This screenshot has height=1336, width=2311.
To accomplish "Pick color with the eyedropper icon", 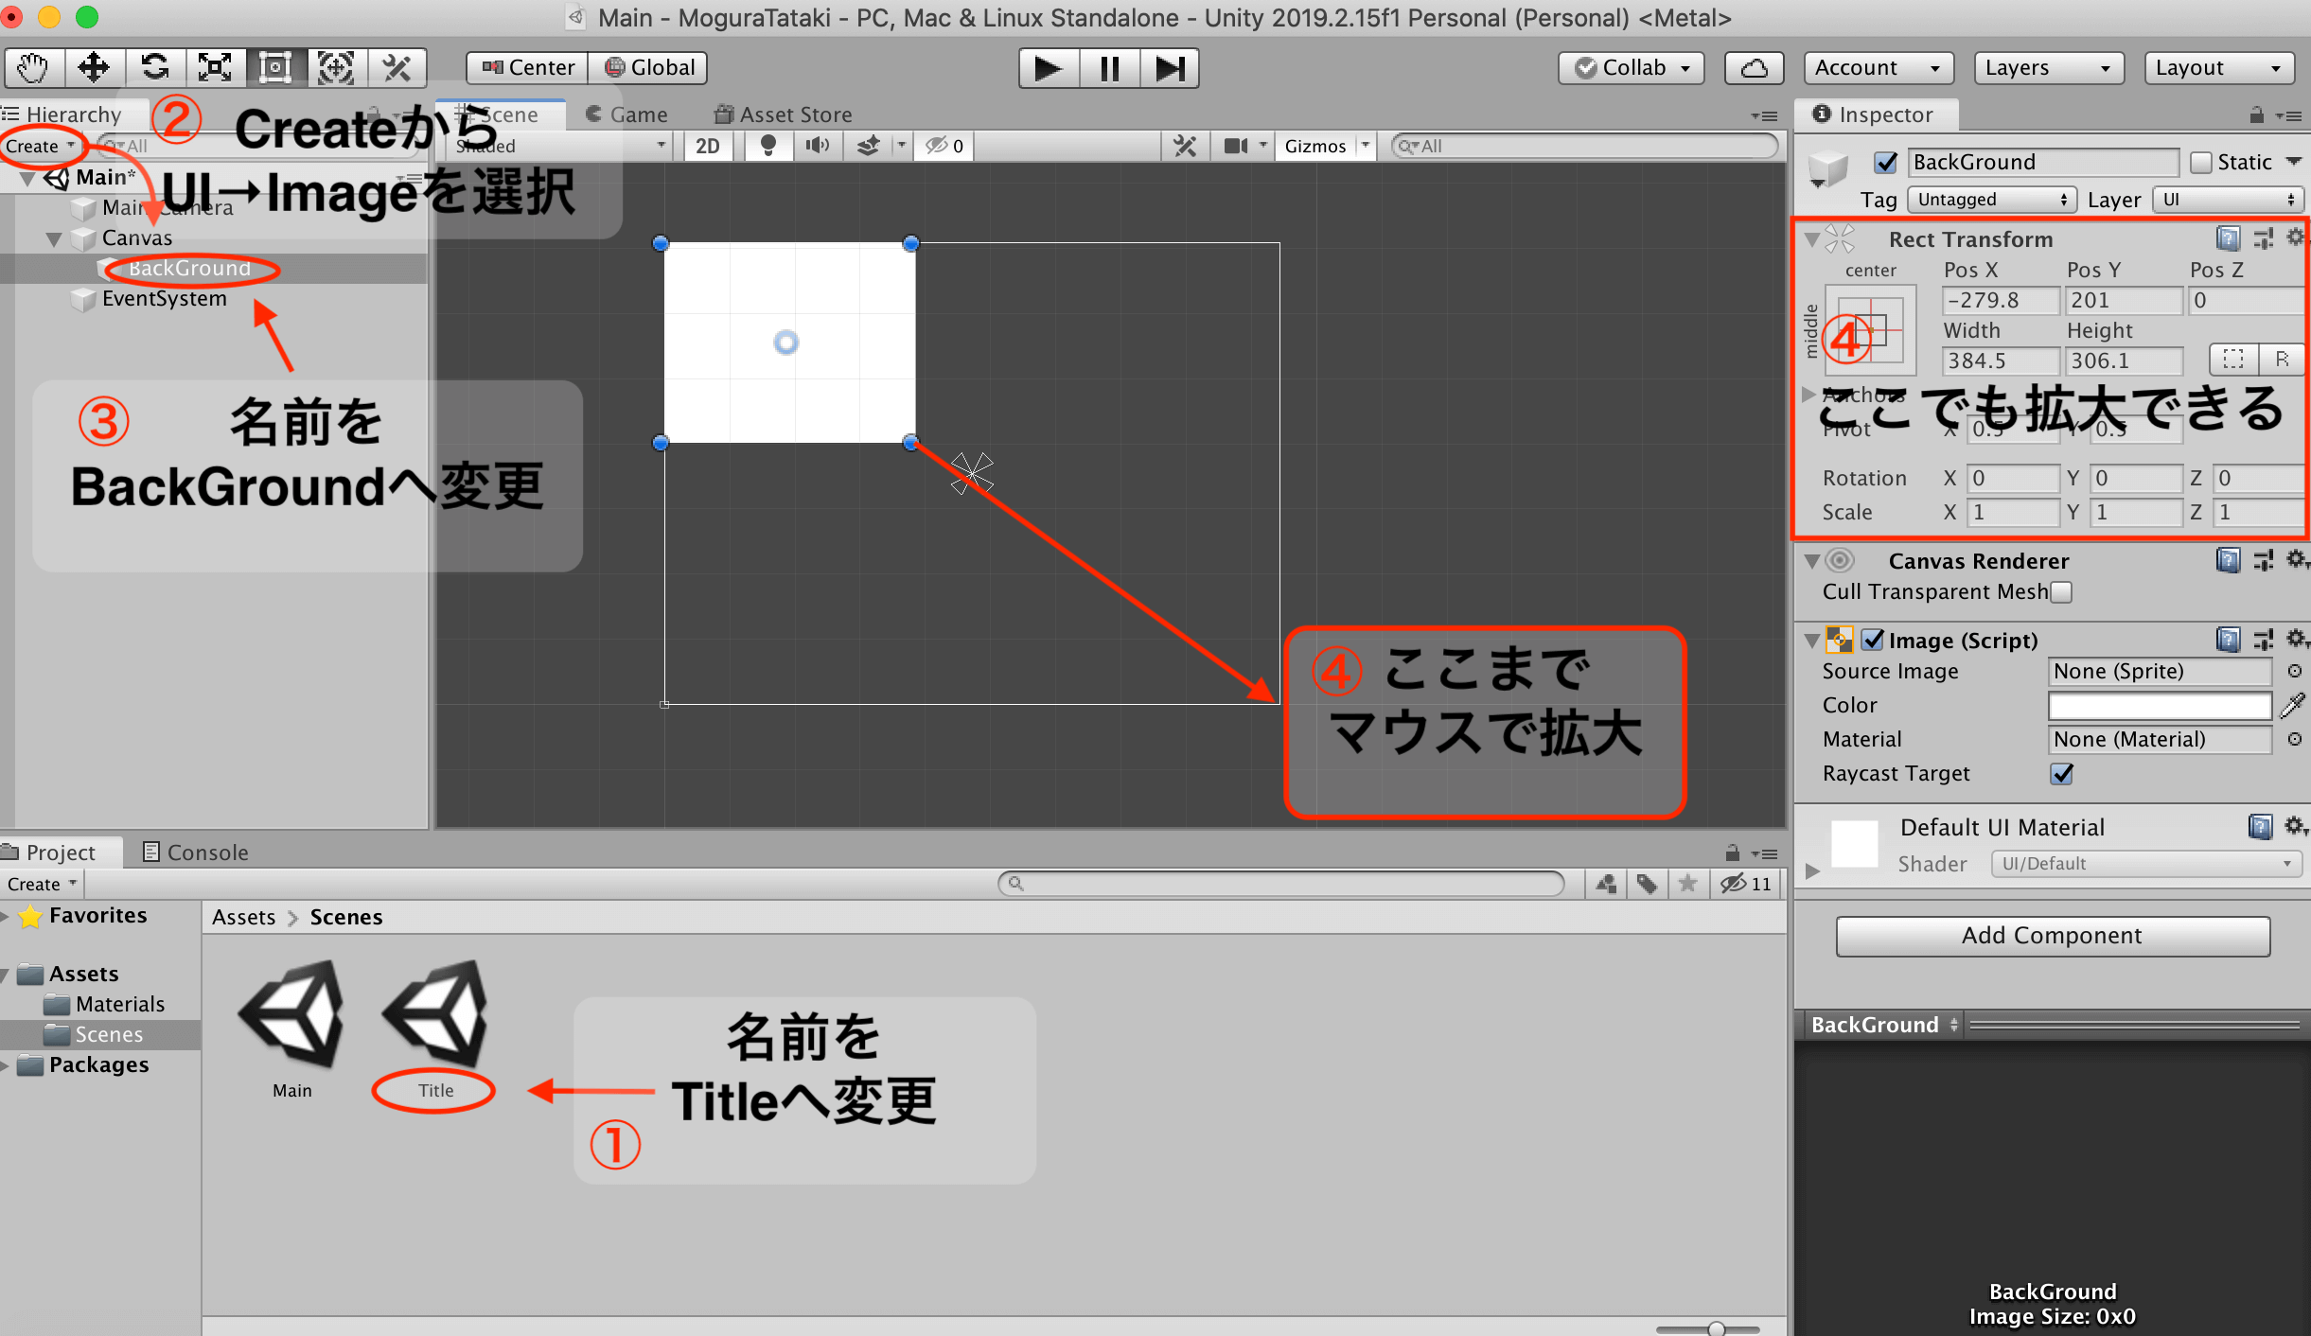I will [x=2293, y=705].
